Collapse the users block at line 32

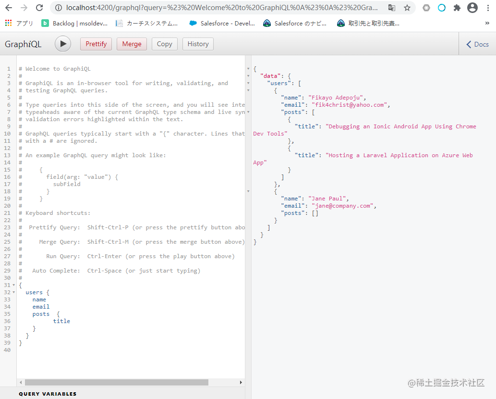(13, 292)
